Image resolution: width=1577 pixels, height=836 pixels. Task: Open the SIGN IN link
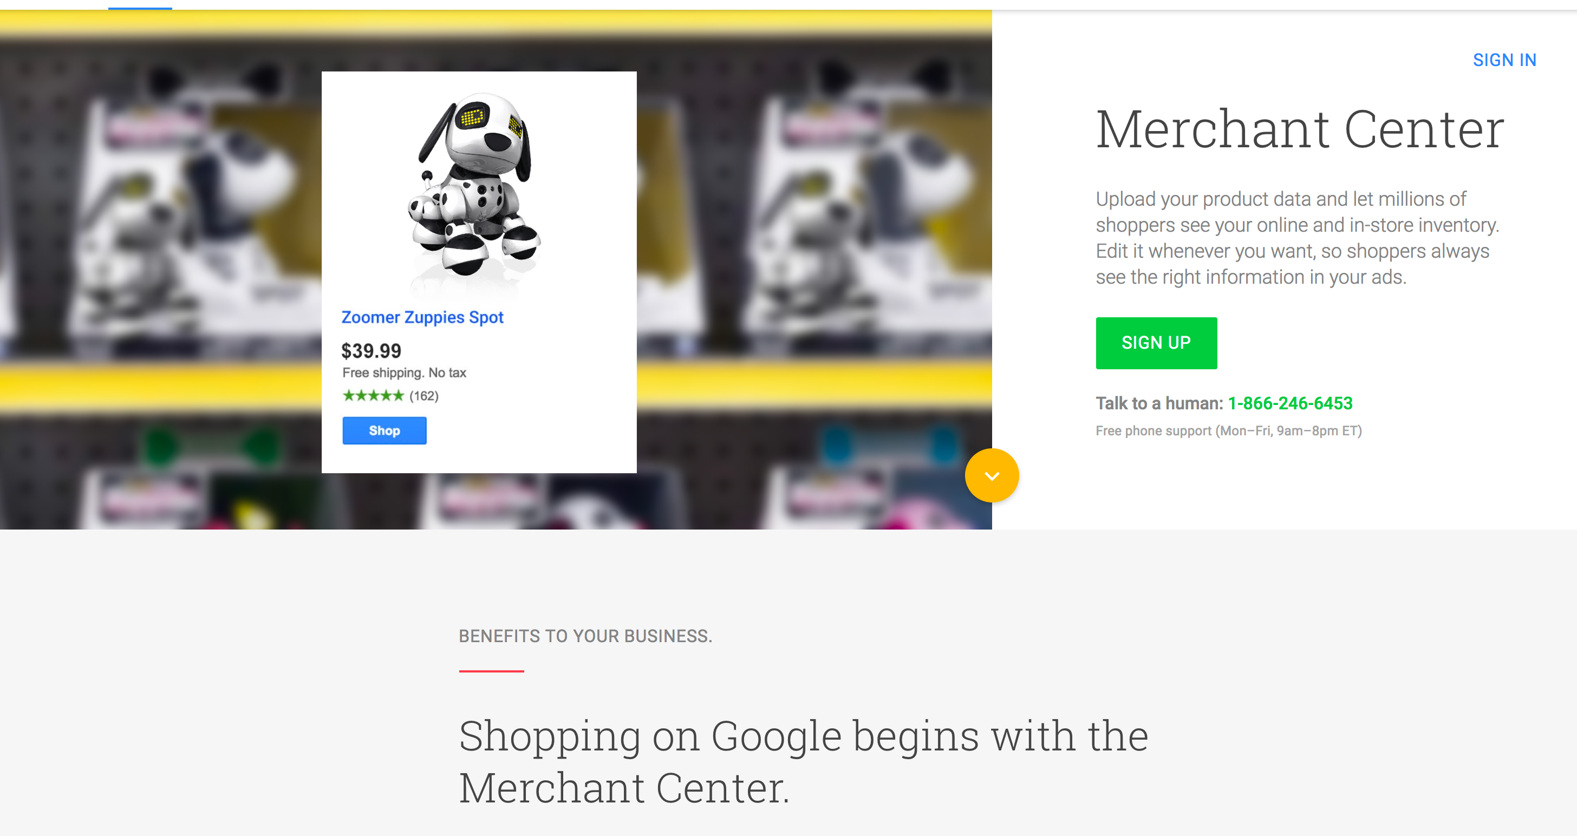tap(1504, 60)
